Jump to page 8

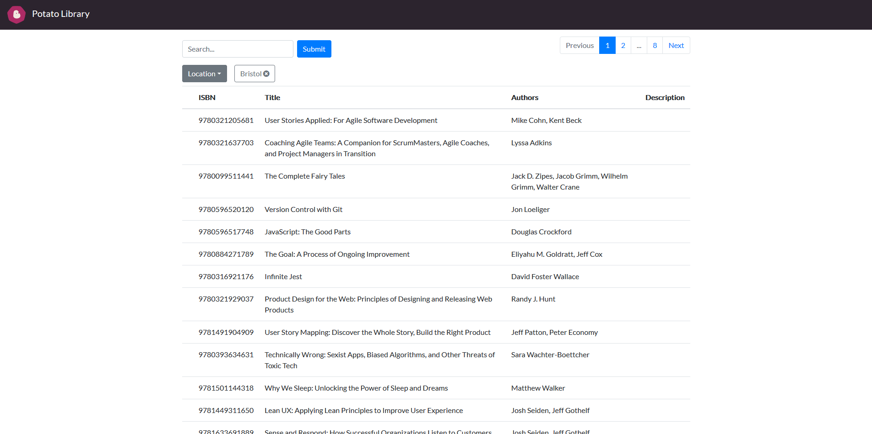655,45
